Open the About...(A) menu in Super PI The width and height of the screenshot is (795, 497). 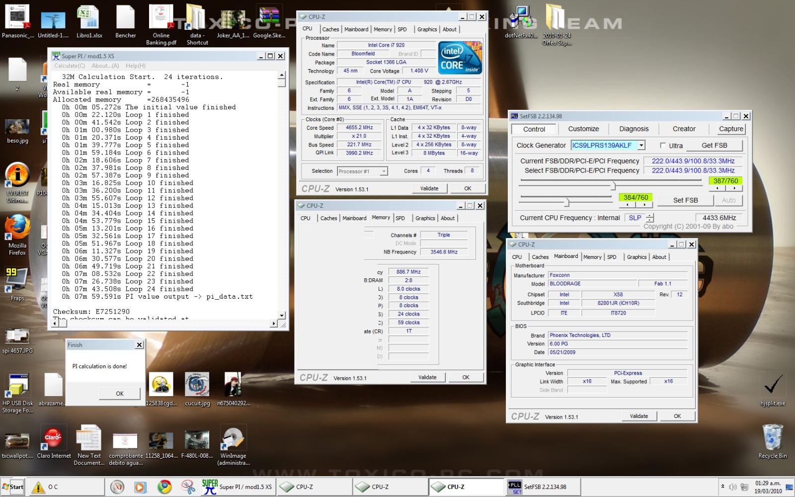point(105,66)
